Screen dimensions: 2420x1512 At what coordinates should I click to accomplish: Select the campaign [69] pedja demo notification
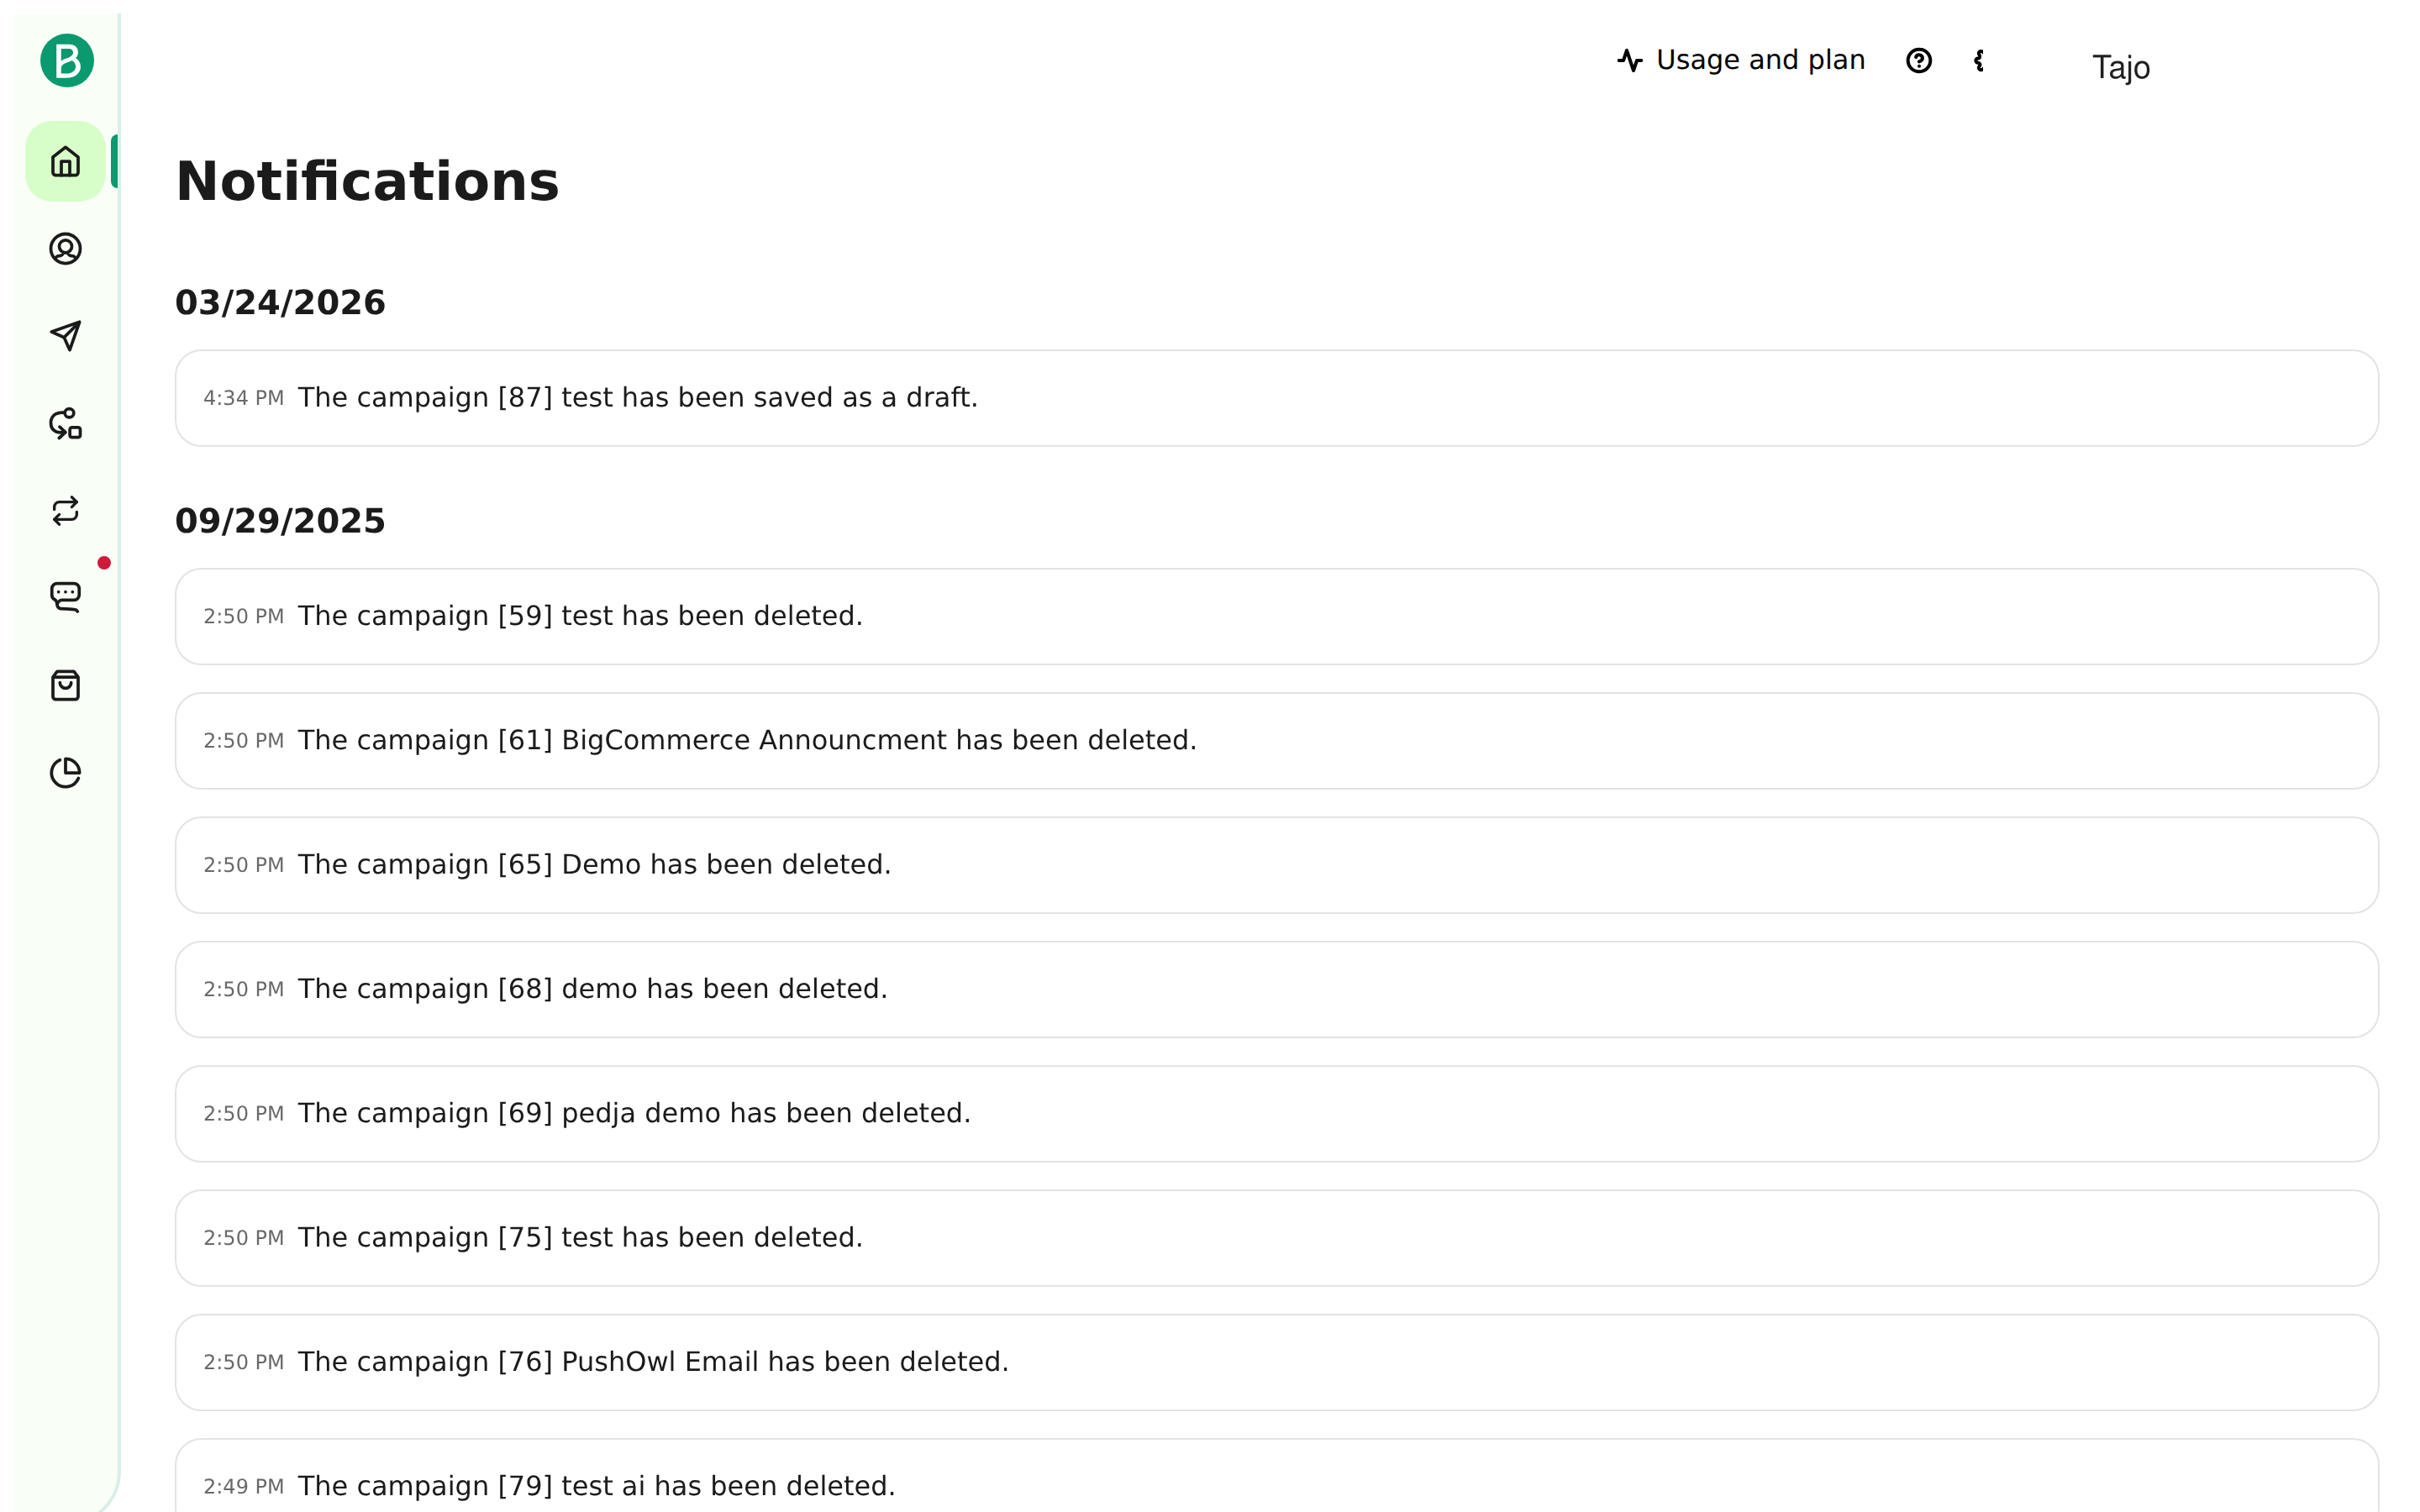(x=1276, y=1114)
